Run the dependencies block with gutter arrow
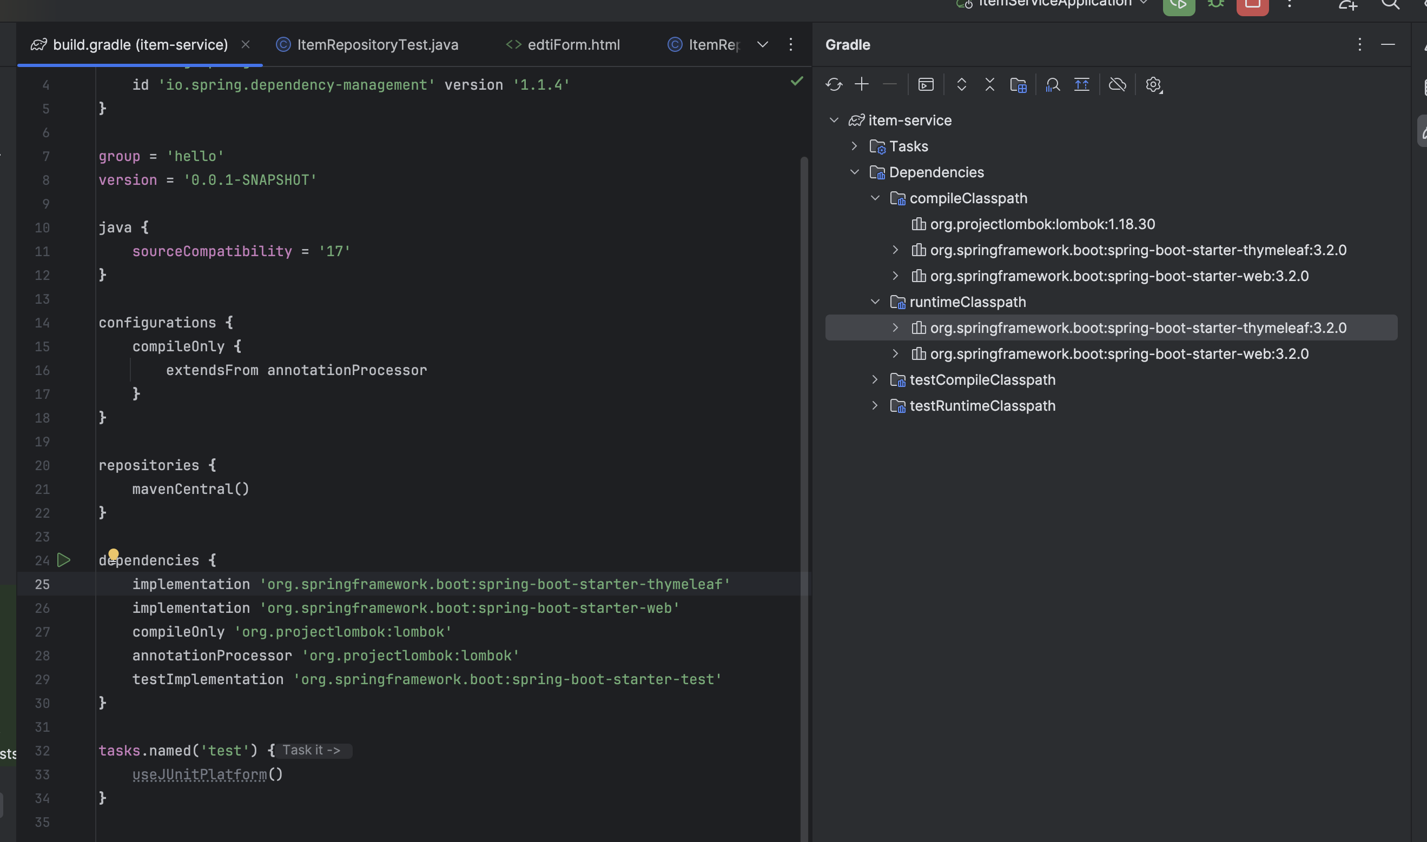This screenshot has height=842, width=1427. coord(64,560)
